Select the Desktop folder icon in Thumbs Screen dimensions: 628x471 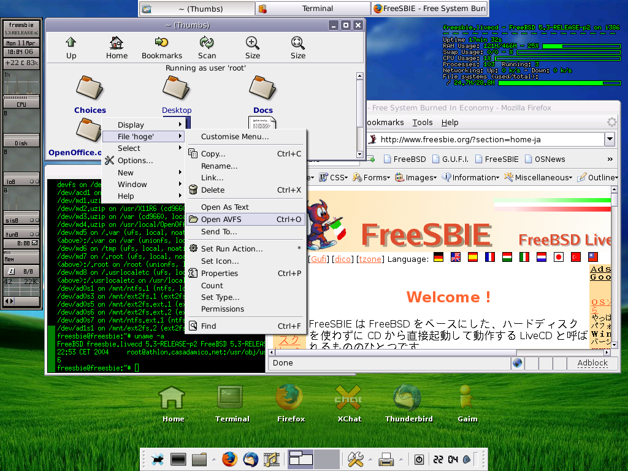click(x=176, y=88)
